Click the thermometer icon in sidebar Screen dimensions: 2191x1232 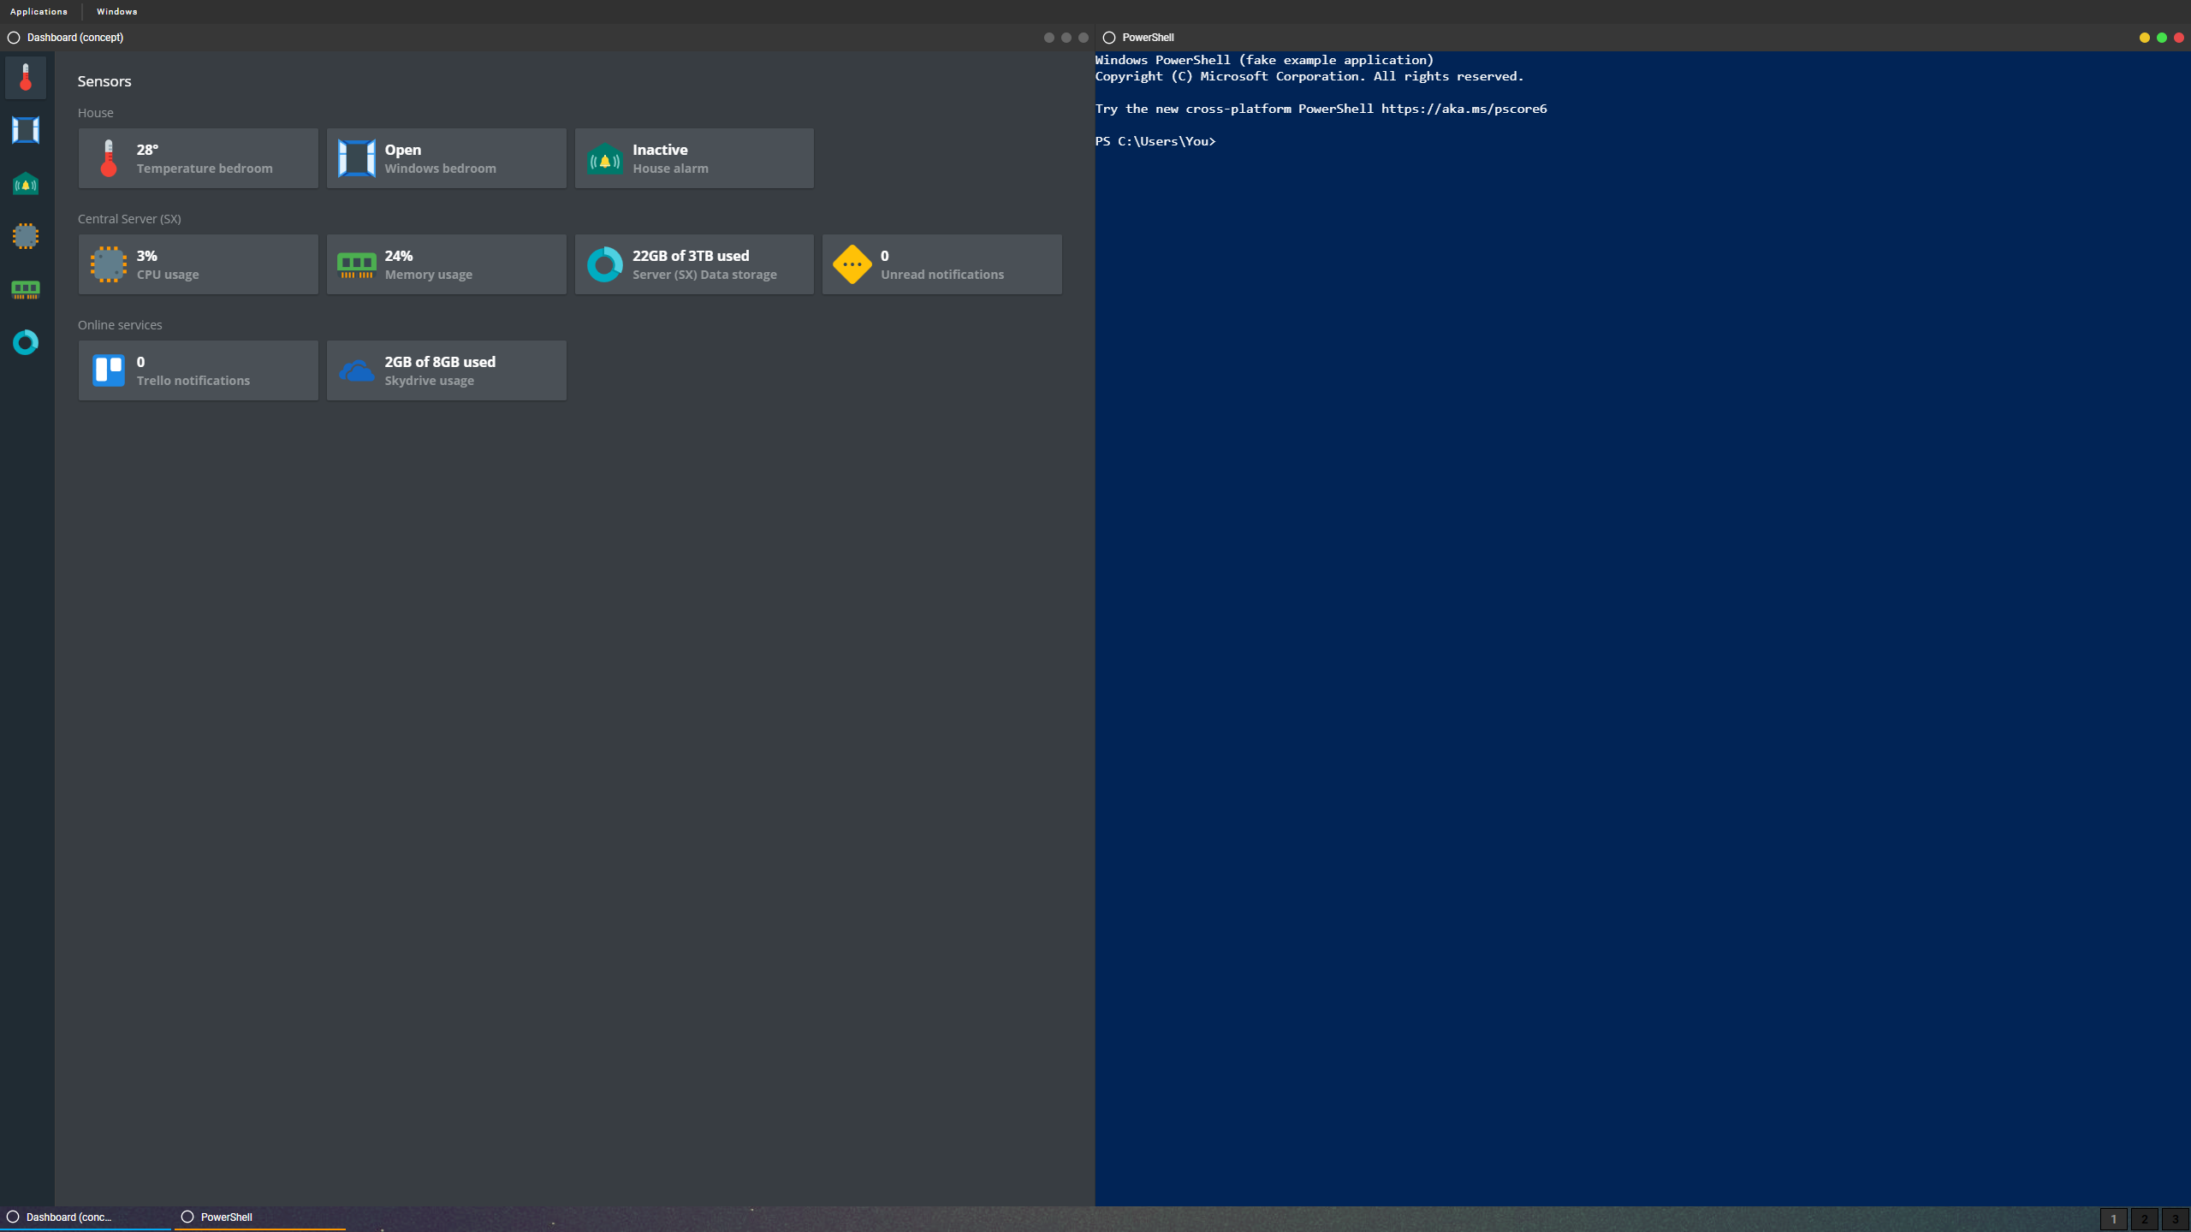pos(26,77)
